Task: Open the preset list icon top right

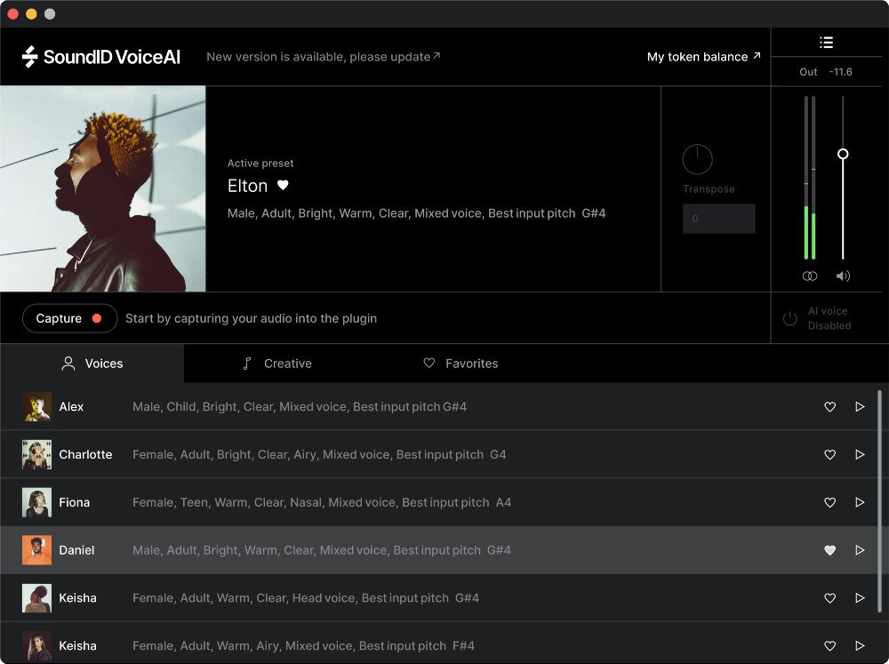Action: (826, 42)
